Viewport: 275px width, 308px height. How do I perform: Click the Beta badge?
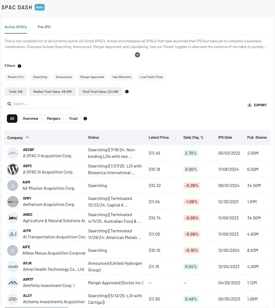pos(39,7)
